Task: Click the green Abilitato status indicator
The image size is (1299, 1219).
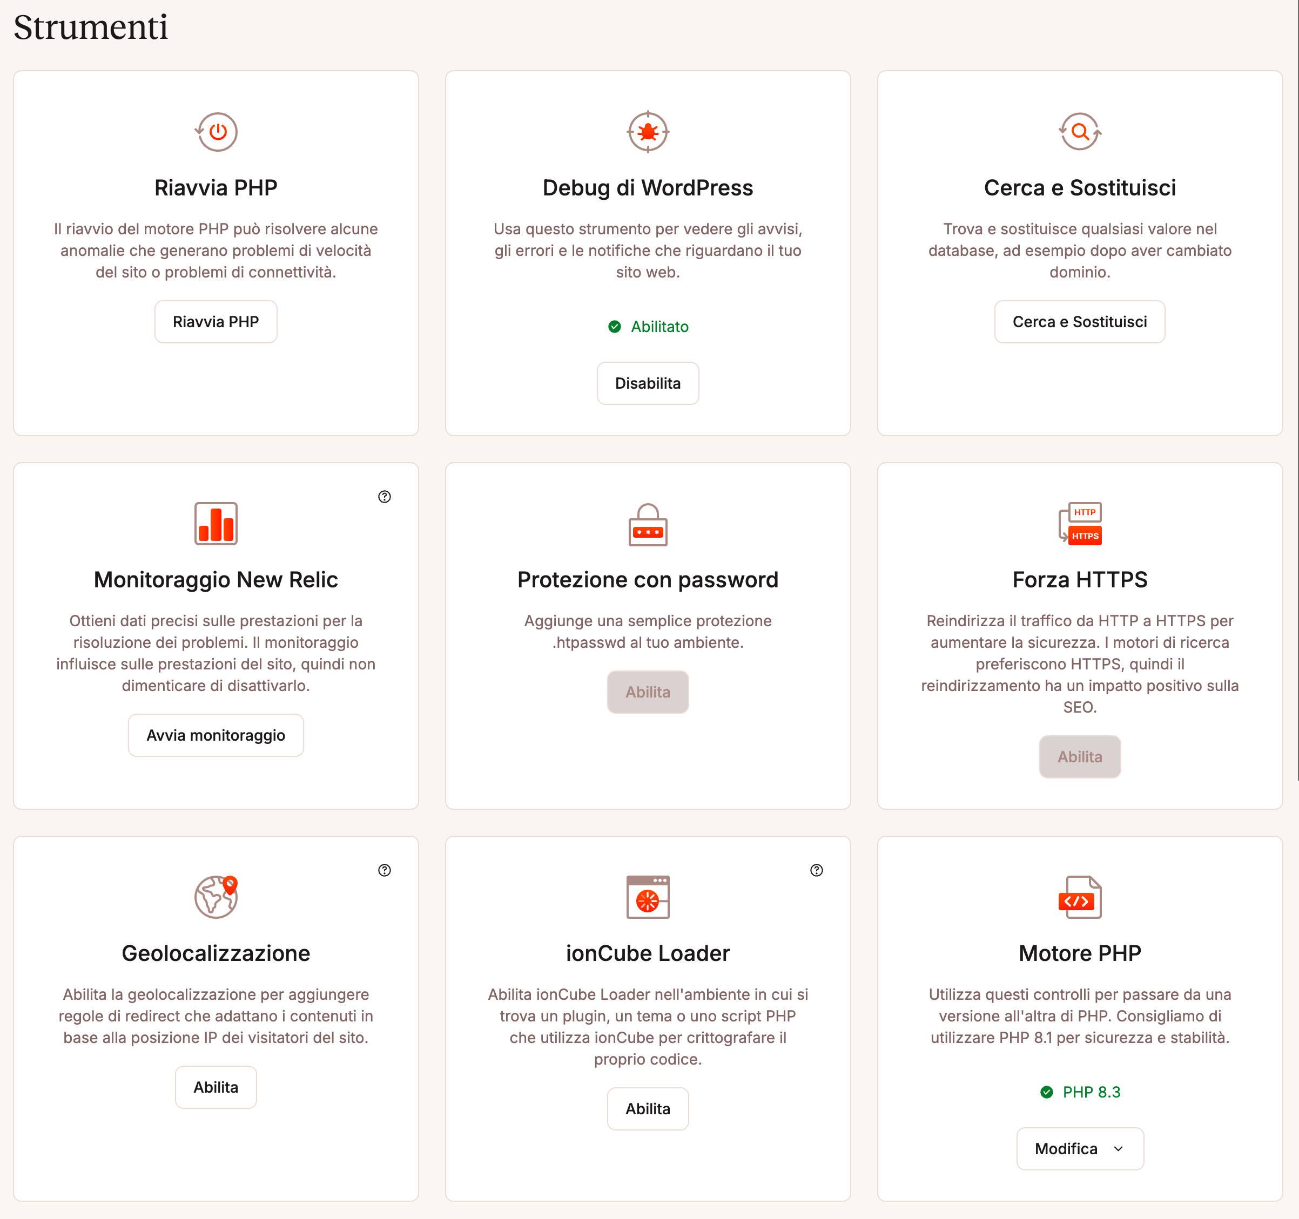Action: [648, 327]
